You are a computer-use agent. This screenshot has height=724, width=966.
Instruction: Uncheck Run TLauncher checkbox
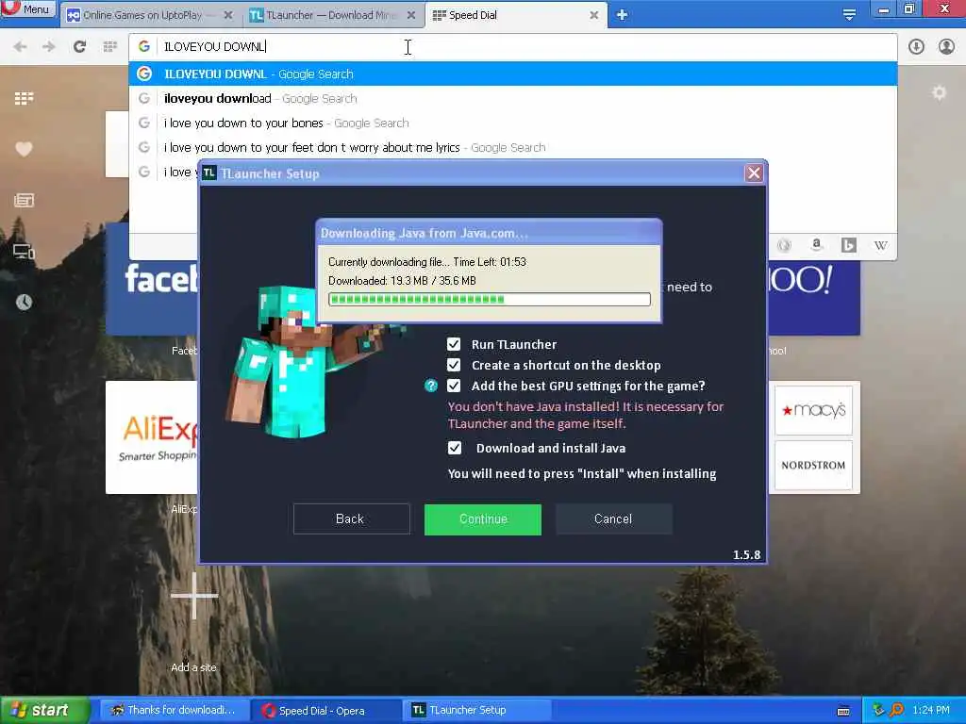click(454, 344)
